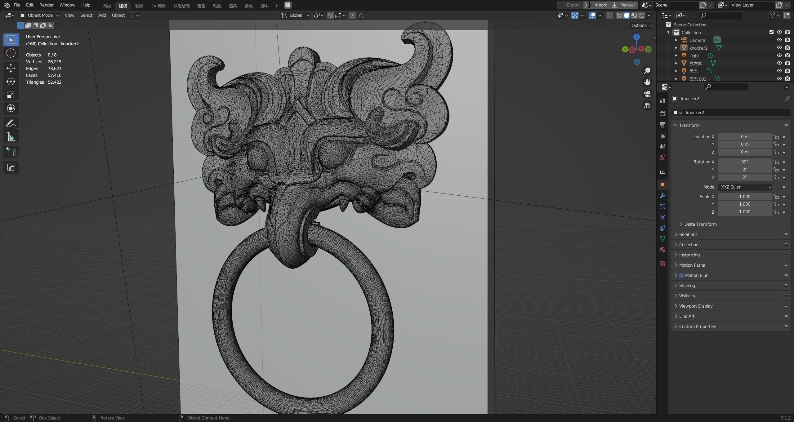Open the viewport Select menu

point(86,15)
